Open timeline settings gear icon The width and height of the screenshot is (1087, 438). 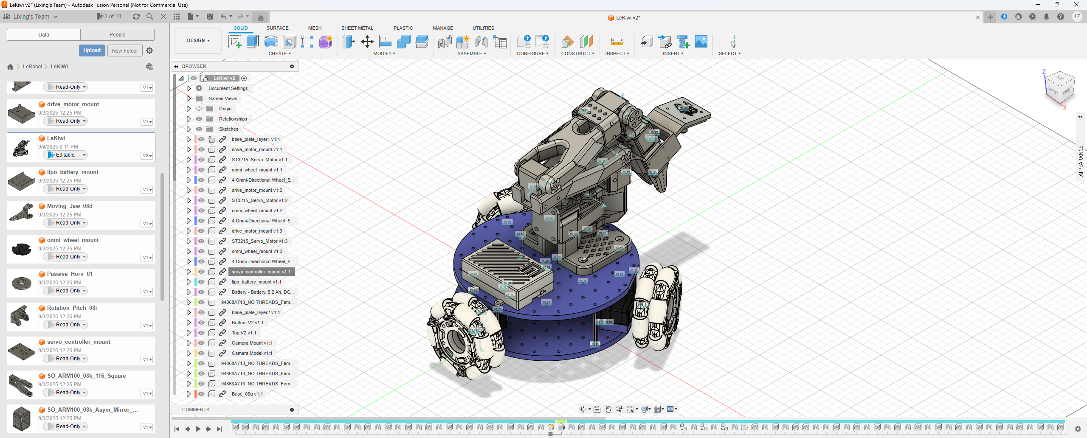tap(1078, 429)
